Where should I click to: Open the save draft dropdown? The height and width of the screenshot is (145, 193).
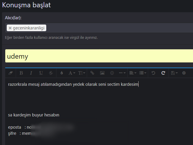(174, 73)
